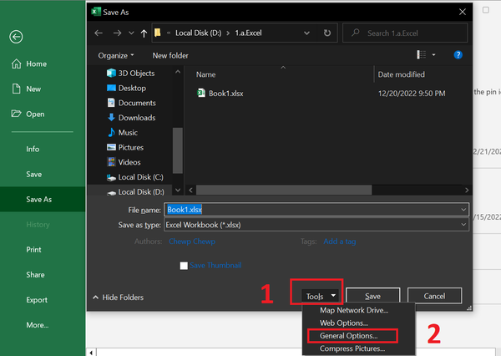
Task: Open the Export page
Action: coord(37,300)
